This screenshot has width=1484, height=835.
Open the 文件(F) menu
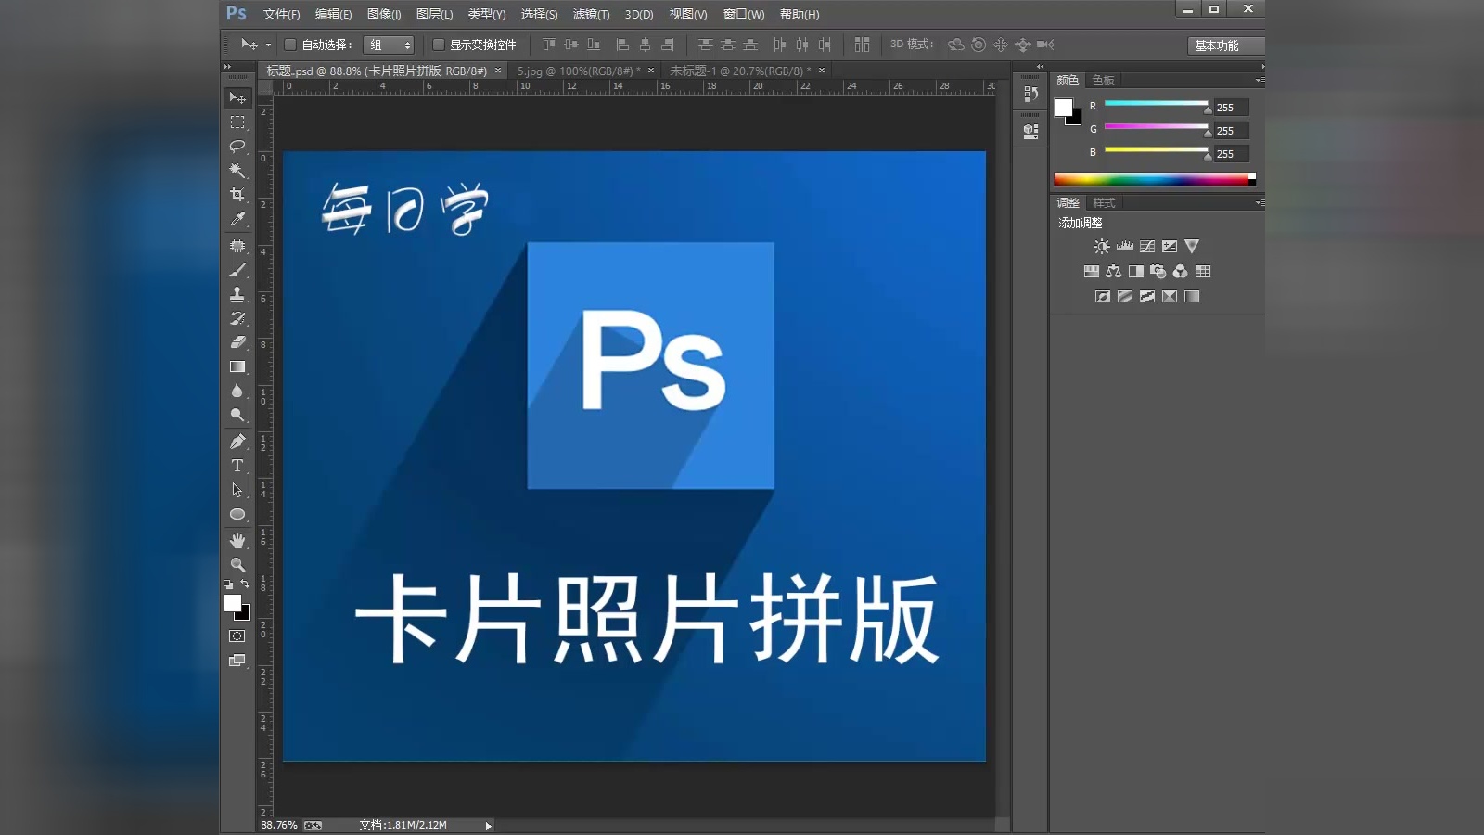click(282, 14)
